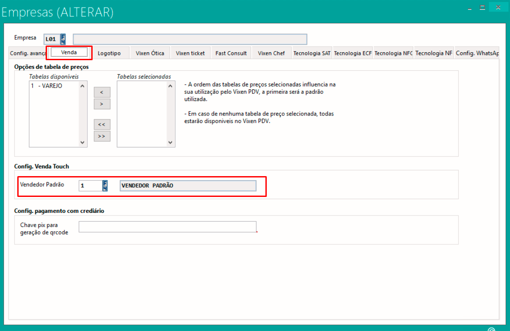Focus the Vendedor Padrão code field
Image resolution: width=510 pixels, height=331 pixels.
[x=91, y=186]
